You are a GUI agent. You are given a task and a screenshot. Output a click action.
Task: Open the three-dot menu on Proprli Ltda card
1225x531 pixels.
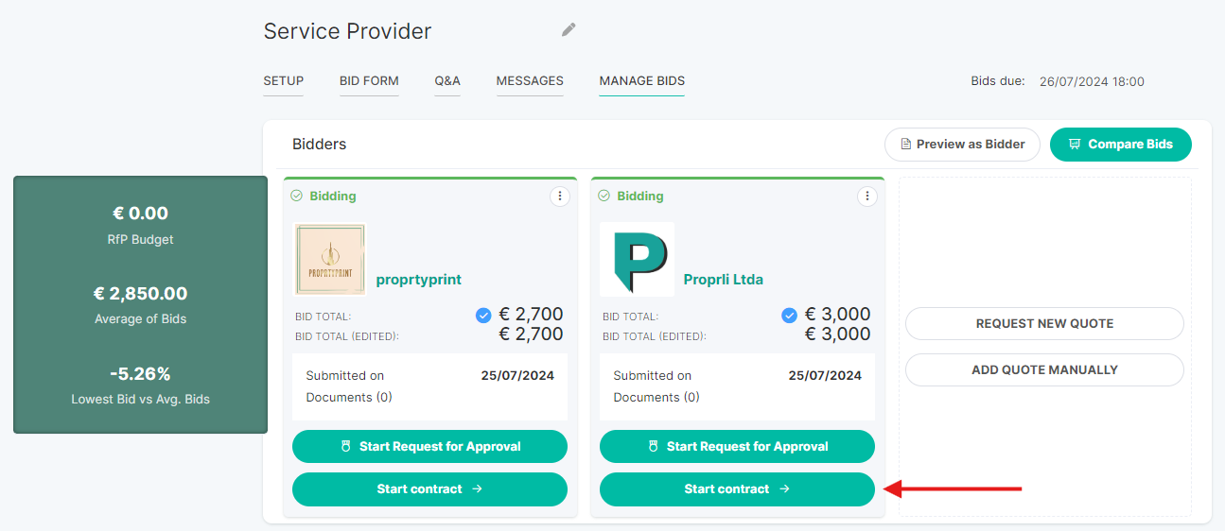coord(867,197)
